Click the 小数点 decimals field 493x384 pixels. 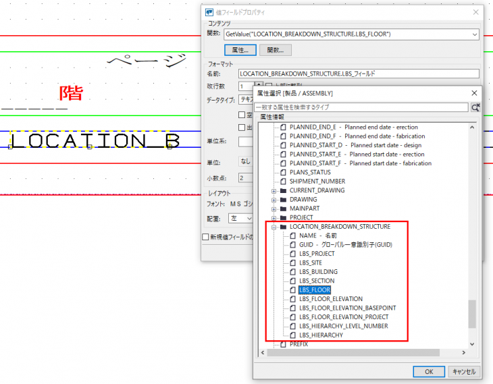[x=246, y=178]
